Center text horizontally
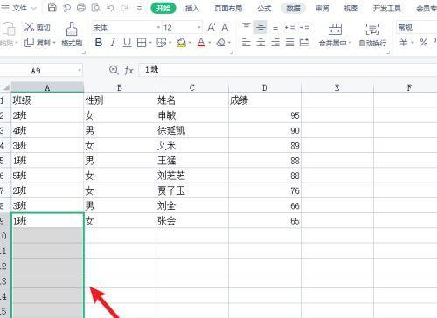437x318 pixels. (260, 43)
